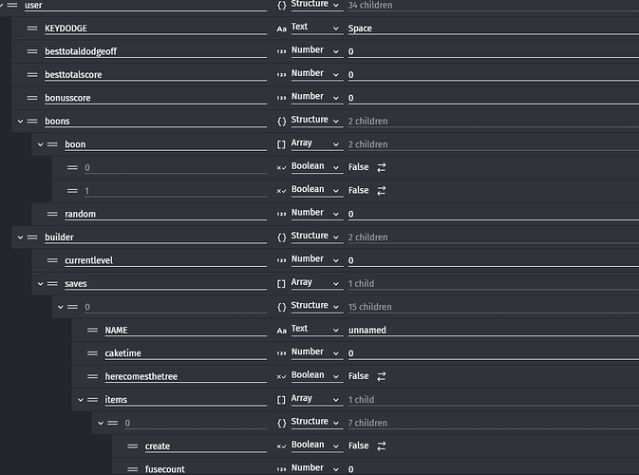
Task: Collapse the boons structure
Action: [x=21, y=122]
